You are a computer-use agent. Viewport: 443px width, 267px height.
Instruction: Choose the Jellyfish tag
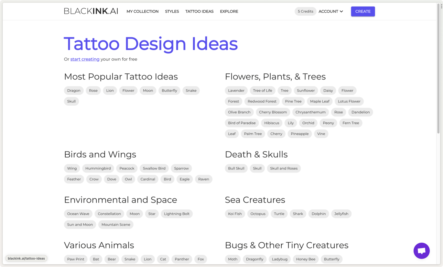341,214
